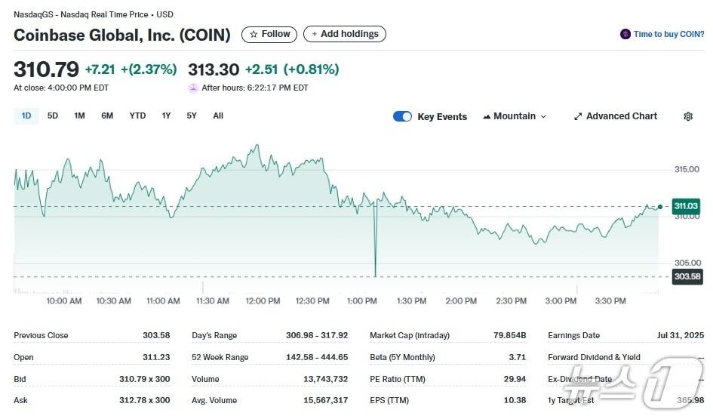The width and height of the screenshot is (713, 419).
Task: Show the 6M chart range
Action: click(107, 116)
